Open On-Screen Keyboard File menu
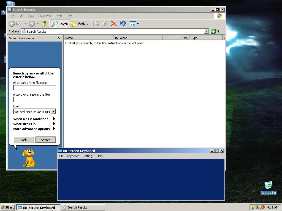 coord(61,156)
